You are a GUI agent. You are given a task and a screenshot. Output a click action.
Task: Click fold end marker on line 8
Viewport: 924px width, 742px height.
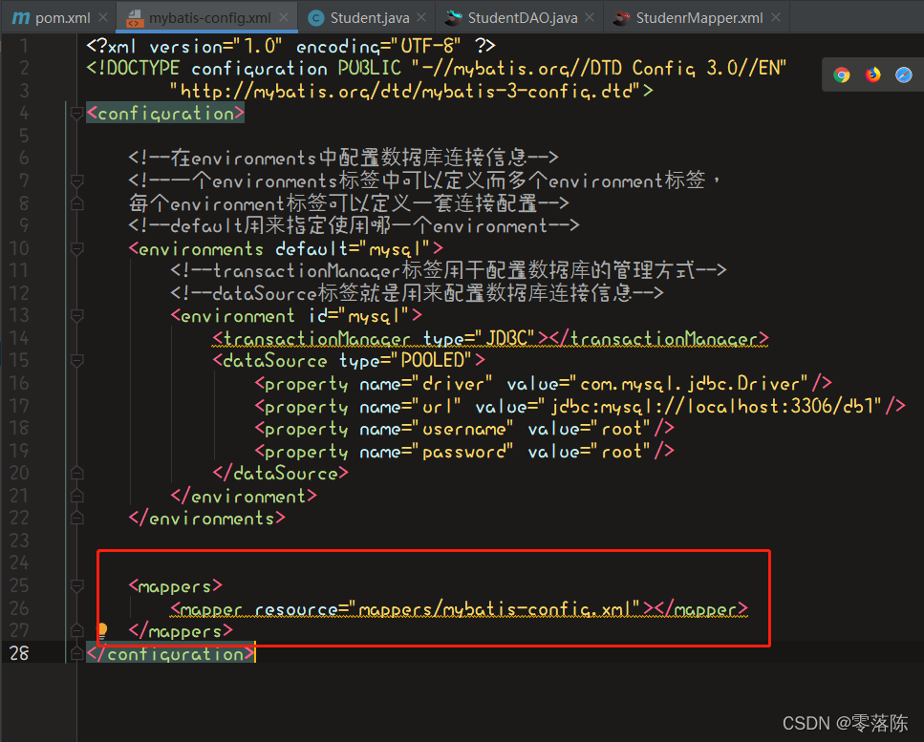pyautogui.click(x=76, y=203)
